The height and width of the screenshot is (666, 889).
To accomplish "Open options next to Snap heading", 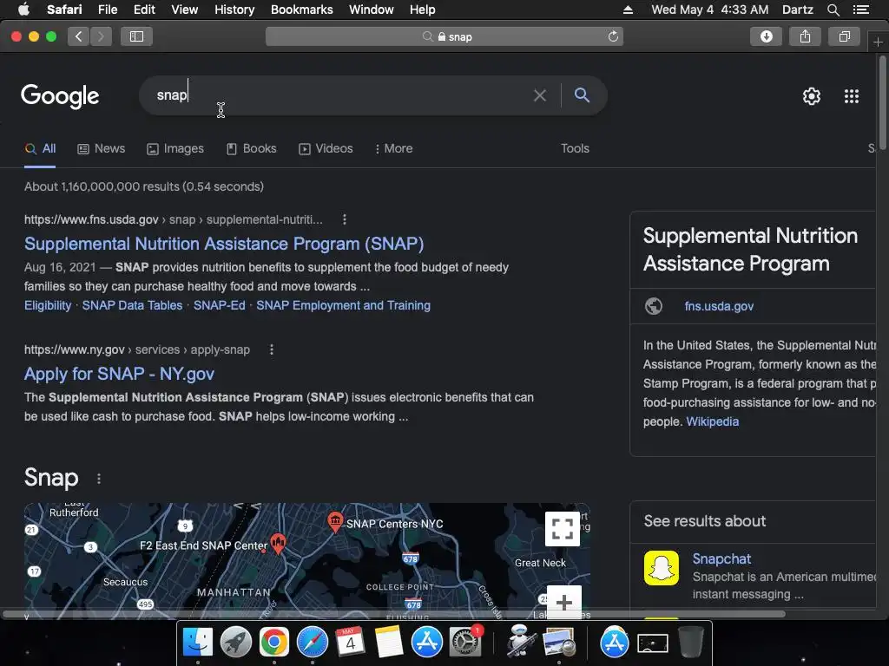I will click(x=99, y=479).
